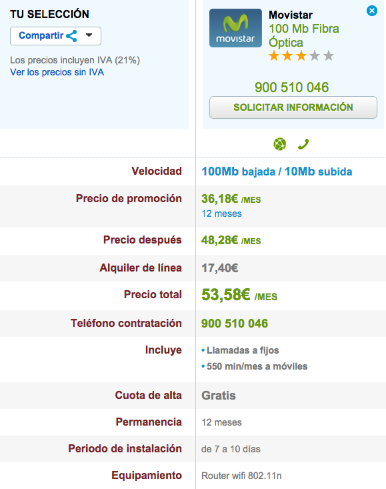Click the 'Periodo de instalación' label
The height and width of the screenshot is (489, 386).
click(x=125, y=448)
